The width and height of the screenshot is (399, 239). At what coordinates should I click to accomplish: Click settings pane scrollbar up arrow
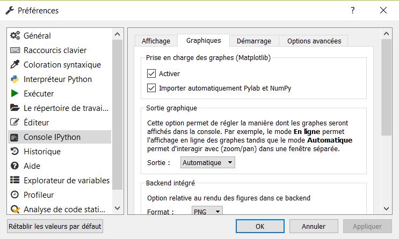pyautogui.click(x=386, y=34)
